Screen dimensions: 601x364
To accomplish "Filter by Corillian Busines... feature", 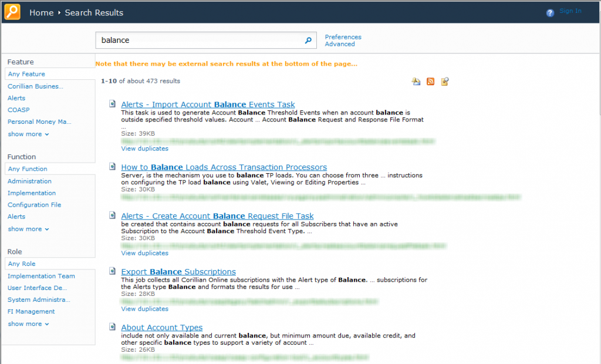I will click(x=35, y=86).
